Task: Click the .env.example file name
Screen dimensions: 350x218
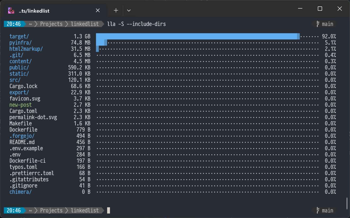Action: point(26,148)
